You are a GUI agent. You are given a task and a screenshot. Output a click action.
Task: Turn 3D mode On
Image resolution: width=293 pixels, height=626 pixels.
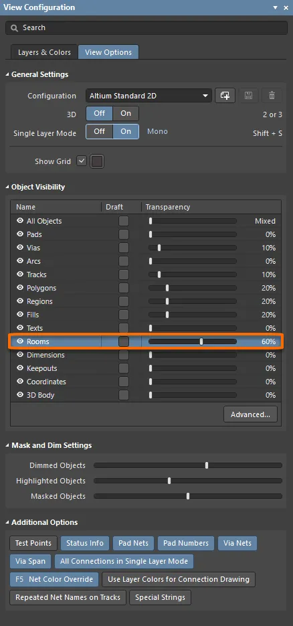(x=126, y=113)
